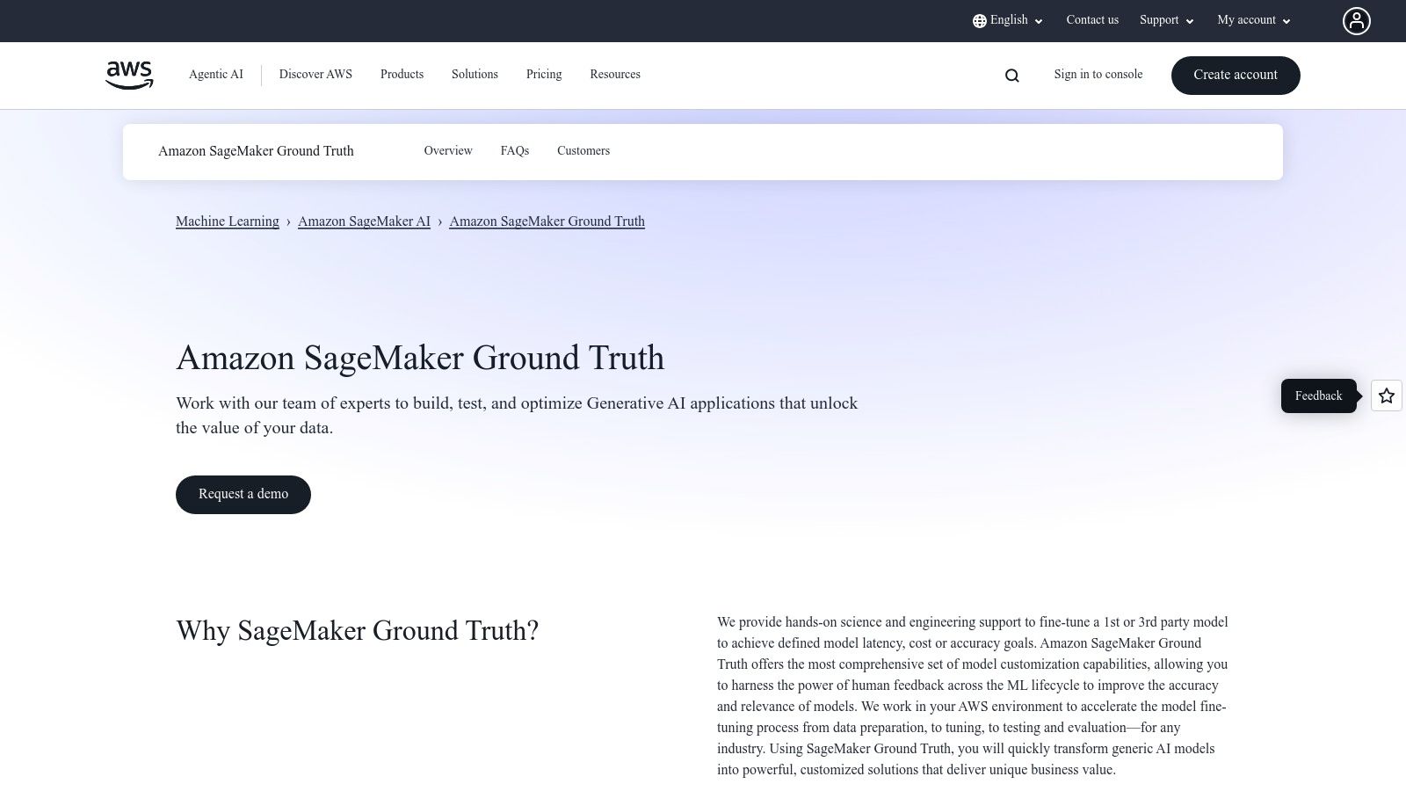Viewport: 1406px width, 791px height.
Task: Open the search magnifier icon
Action: coord(1012,76)
